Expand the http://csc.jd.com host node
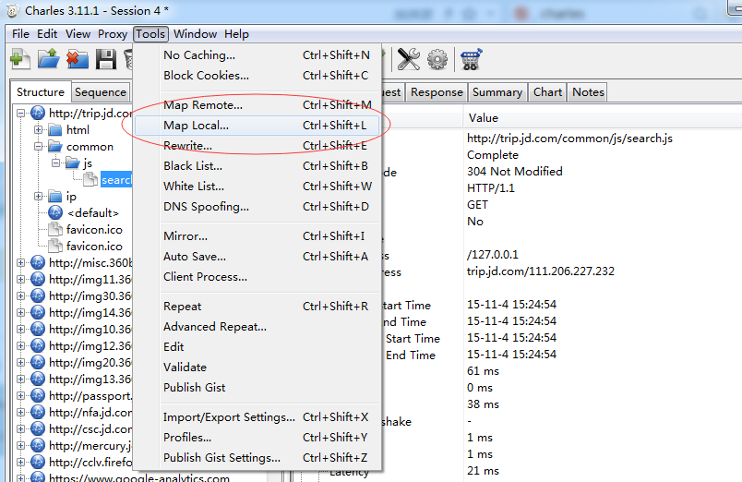This screenshot has width=742, height=482. point(21,428)
